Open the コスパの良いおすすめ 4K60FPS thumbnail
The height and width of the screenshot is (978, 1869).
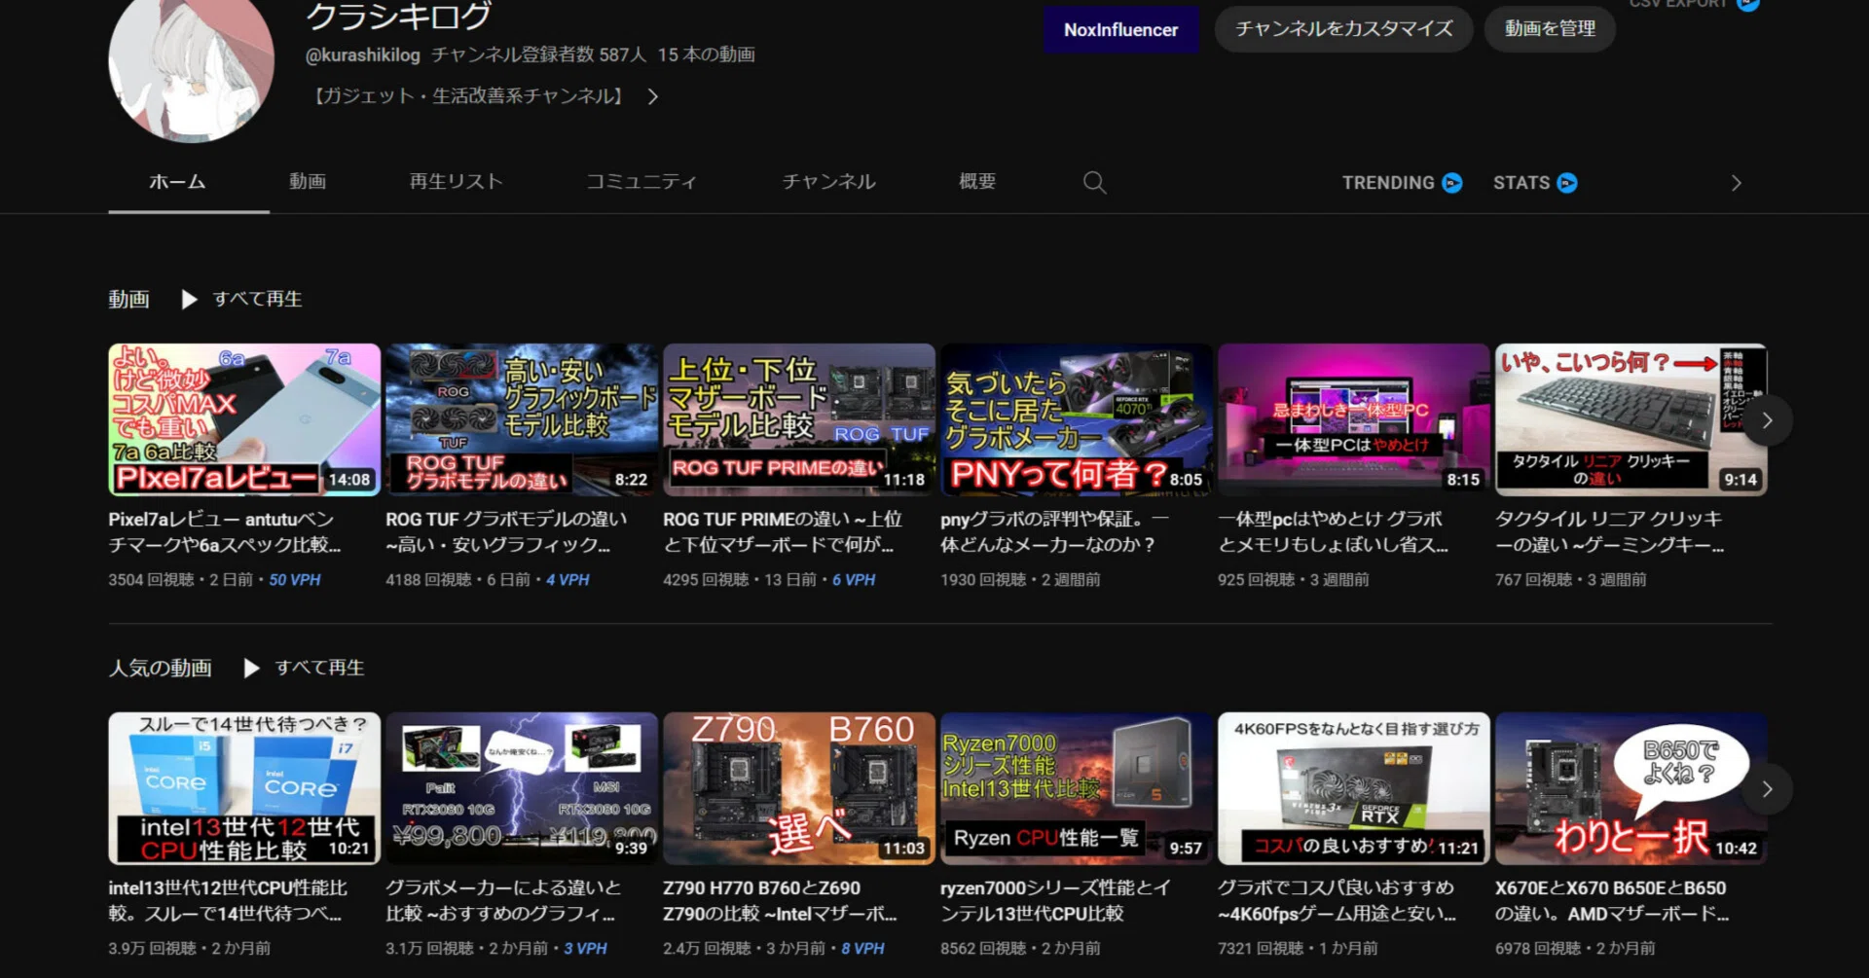pos(1354,788)
